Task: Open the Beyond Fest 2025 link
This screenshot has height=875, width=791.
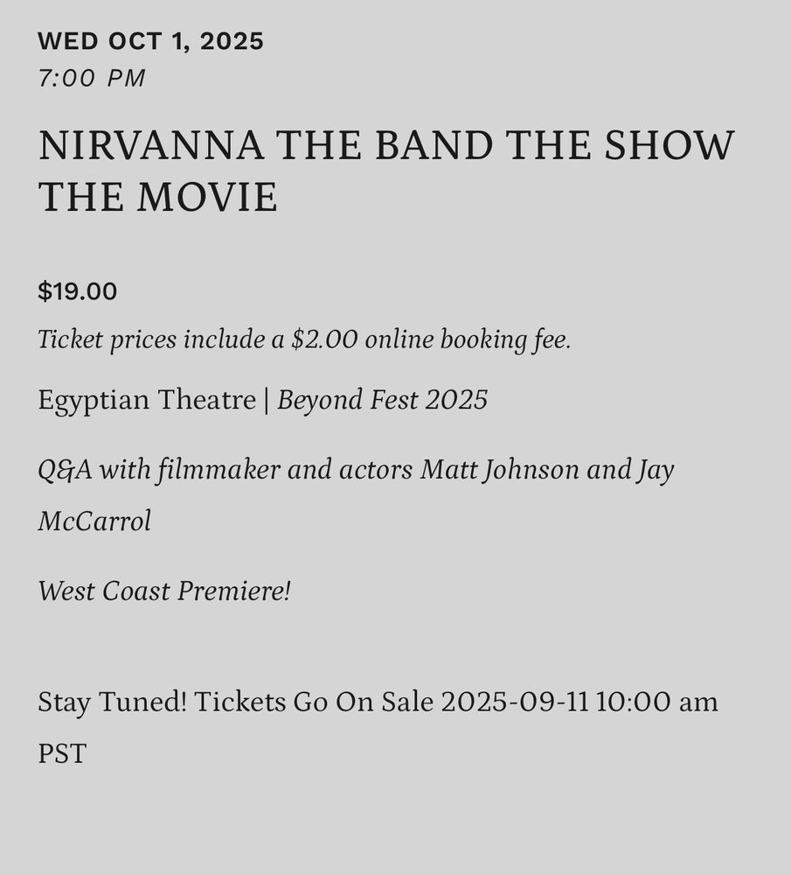Action: tap(382, 400)
